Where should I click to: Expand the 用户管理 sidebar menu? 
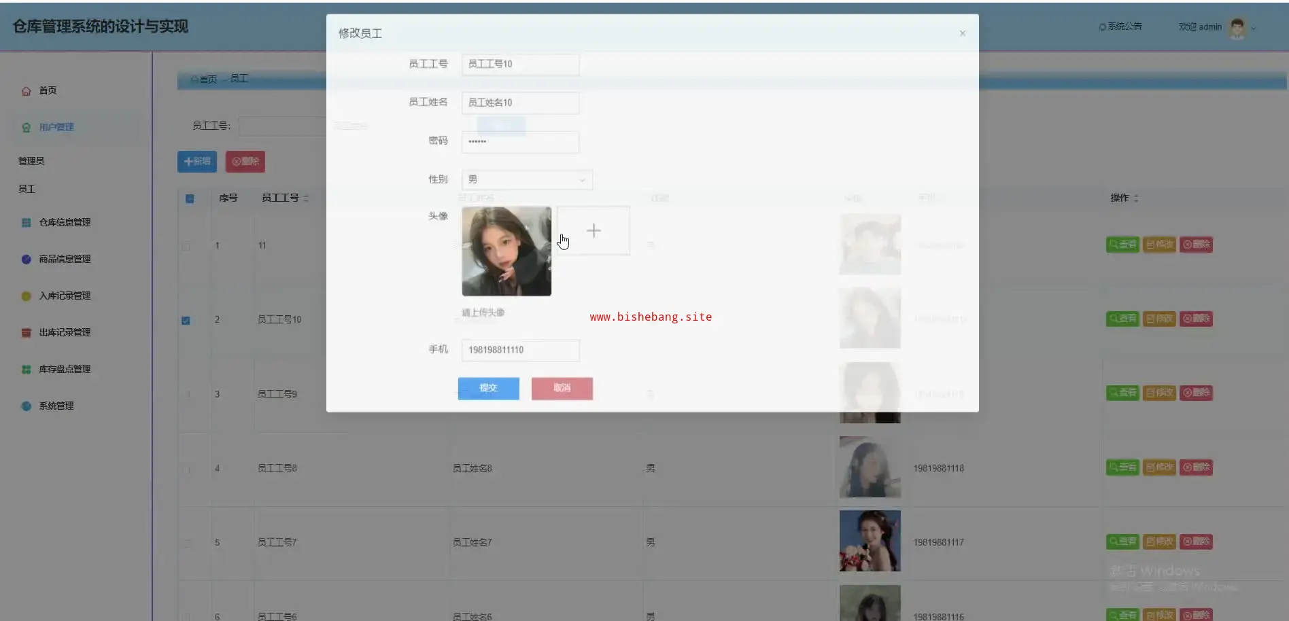56,127
